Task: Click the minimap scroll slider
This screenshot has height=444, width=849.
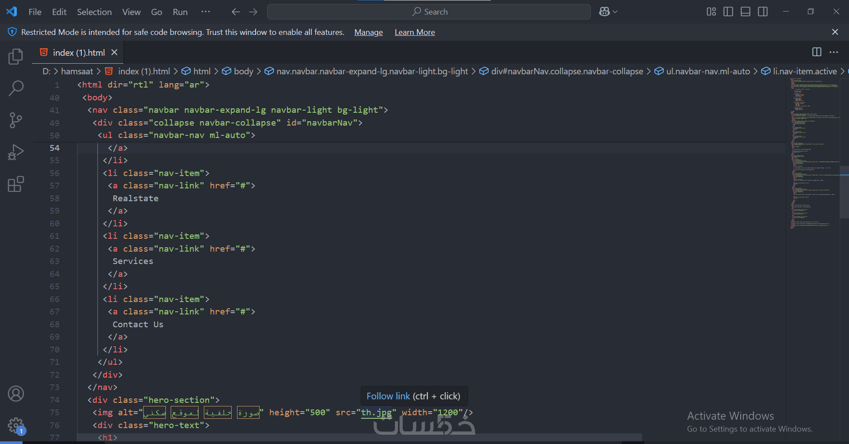Action: click(x=844, y=192)
